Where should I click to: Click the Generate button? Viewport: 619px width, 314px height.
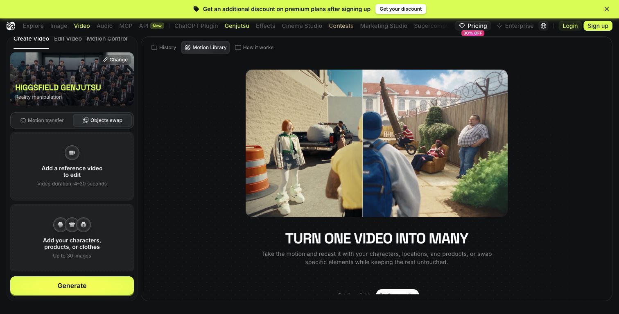coord(72,286)
